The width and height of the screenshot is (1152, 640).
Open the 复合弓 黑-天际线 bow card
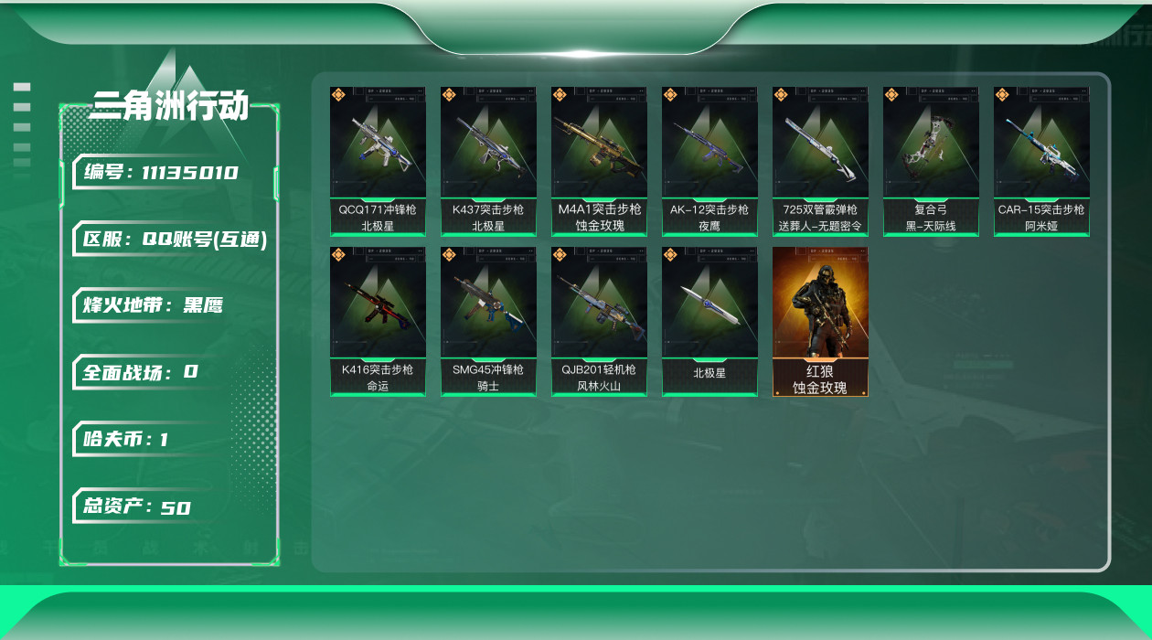coord(931,162)
